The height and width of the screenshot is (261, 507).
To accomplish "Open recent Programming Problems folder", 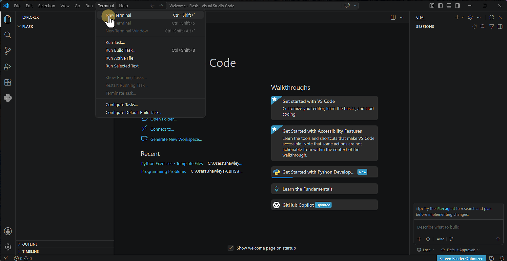I will point(163,171).
